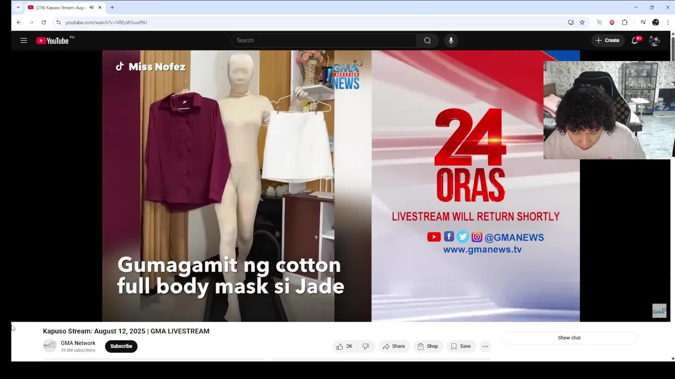Click the Share button
This screenshot has width=675, height=379.
coord(393,346)
